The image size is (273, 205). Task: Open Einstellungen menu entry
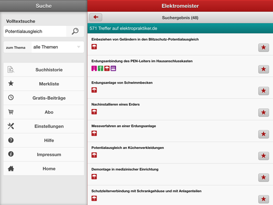pyautogui.click(x=44, y=126)
